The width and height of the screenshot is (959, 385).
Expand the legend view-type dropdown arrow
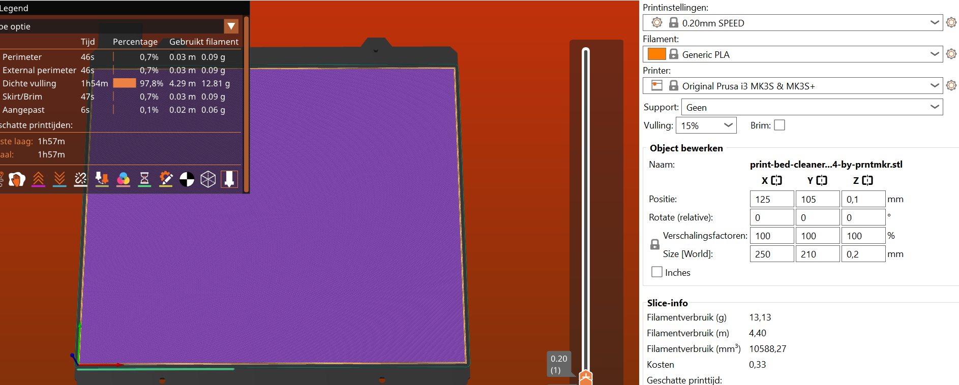point(231,26)
